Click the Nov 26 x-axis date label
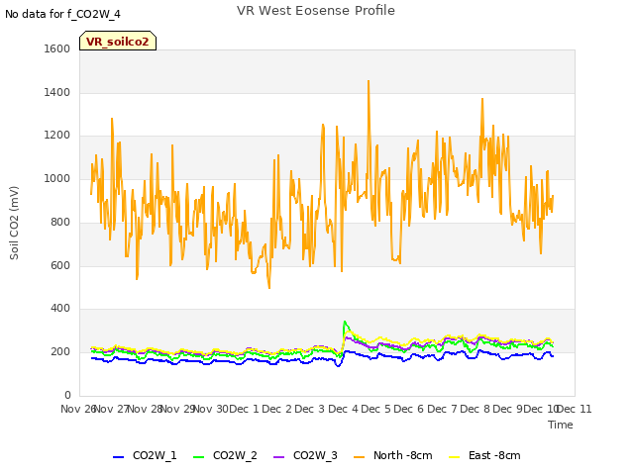The image size is (634, 475). click(x=78, y=409)
